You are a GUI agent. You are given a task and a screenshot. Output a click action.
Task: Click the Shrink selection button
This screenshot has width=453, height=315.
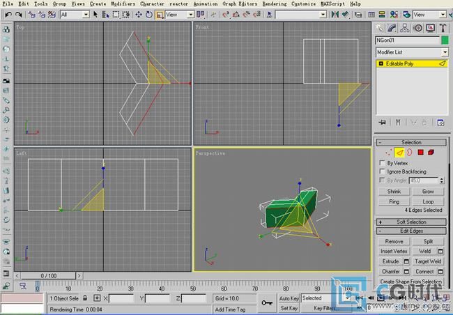coord(394,192)
